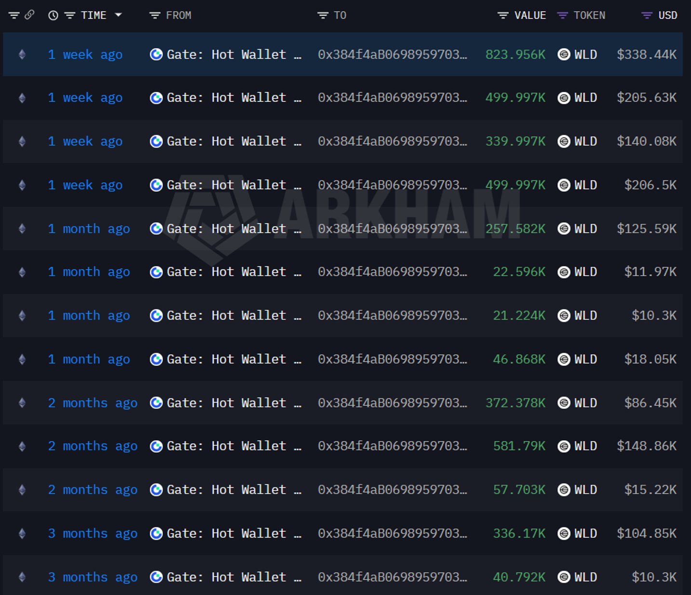Open the TO column filter icon
The height and width of the screenshot is (595, 691).
323,15
